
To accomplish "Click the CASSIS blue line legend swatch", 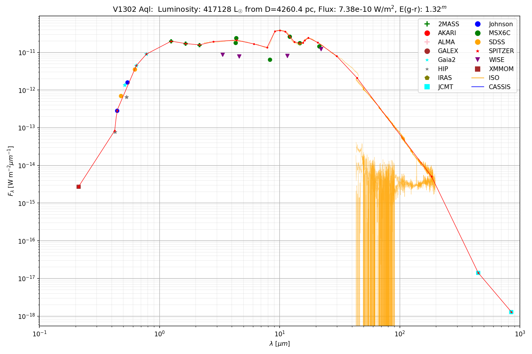I will pyautogui.click(x=478, y=87).
